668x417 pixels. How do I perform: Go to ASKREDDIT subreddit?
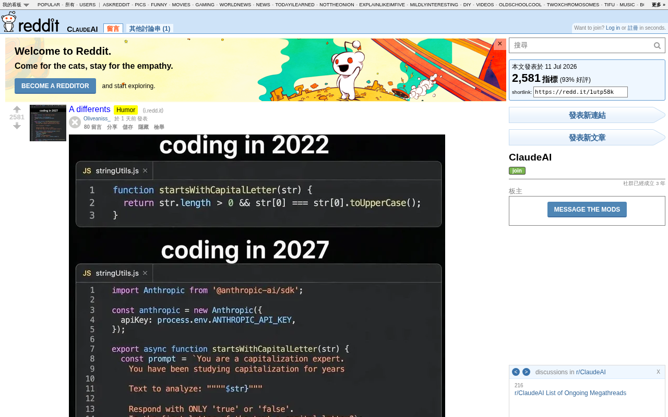[116, 5]
